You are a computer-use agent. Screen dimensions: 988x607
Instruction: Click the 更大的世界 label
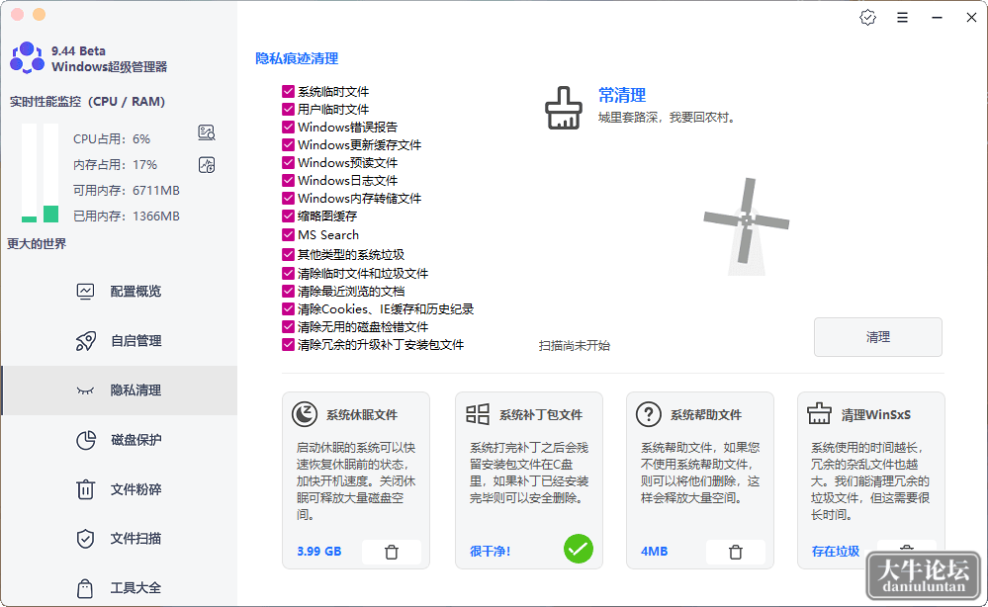[x=37, y=243]
